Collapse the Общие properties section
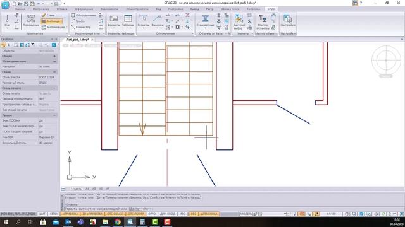Viewport: 405px width, 227px height. 54,56
